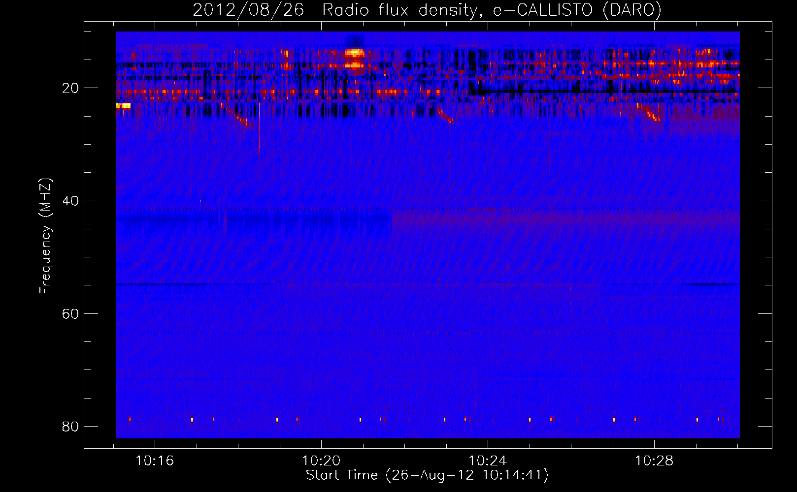Click the 10:20 time tick label
Image resolution: width=797 pixels, height=492 pixels.
(321, 461)
